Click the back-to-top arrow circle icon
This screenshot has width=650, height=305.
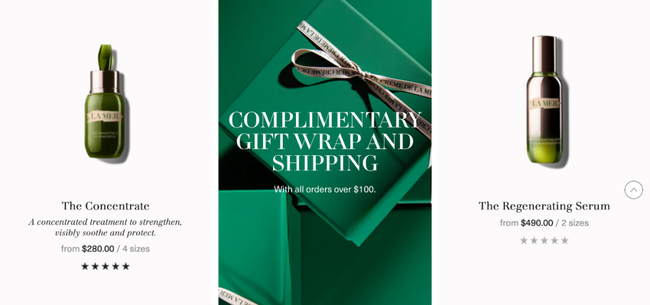[x=633, y=189]
